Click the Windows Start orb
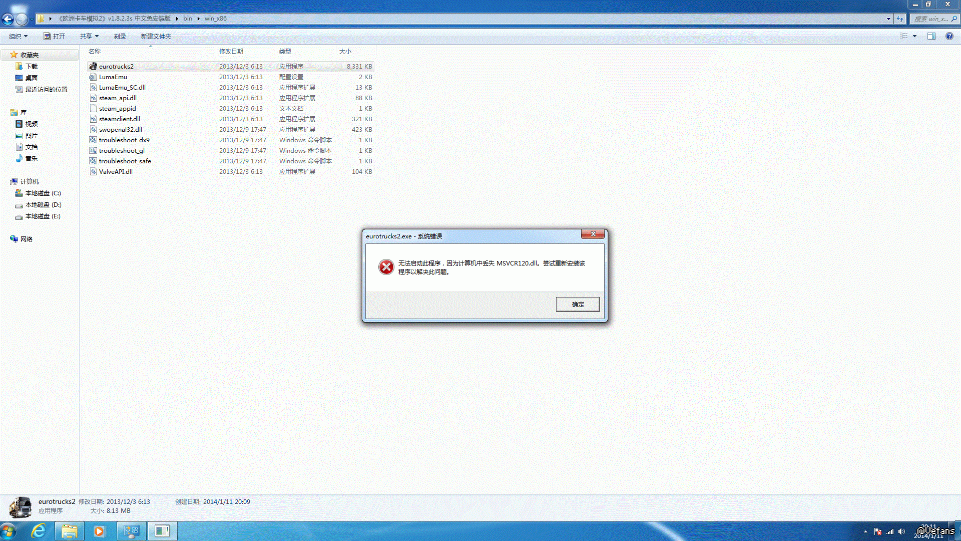This screenshot has height=541, width=961. pyautogui.click(x=9, y=531)
